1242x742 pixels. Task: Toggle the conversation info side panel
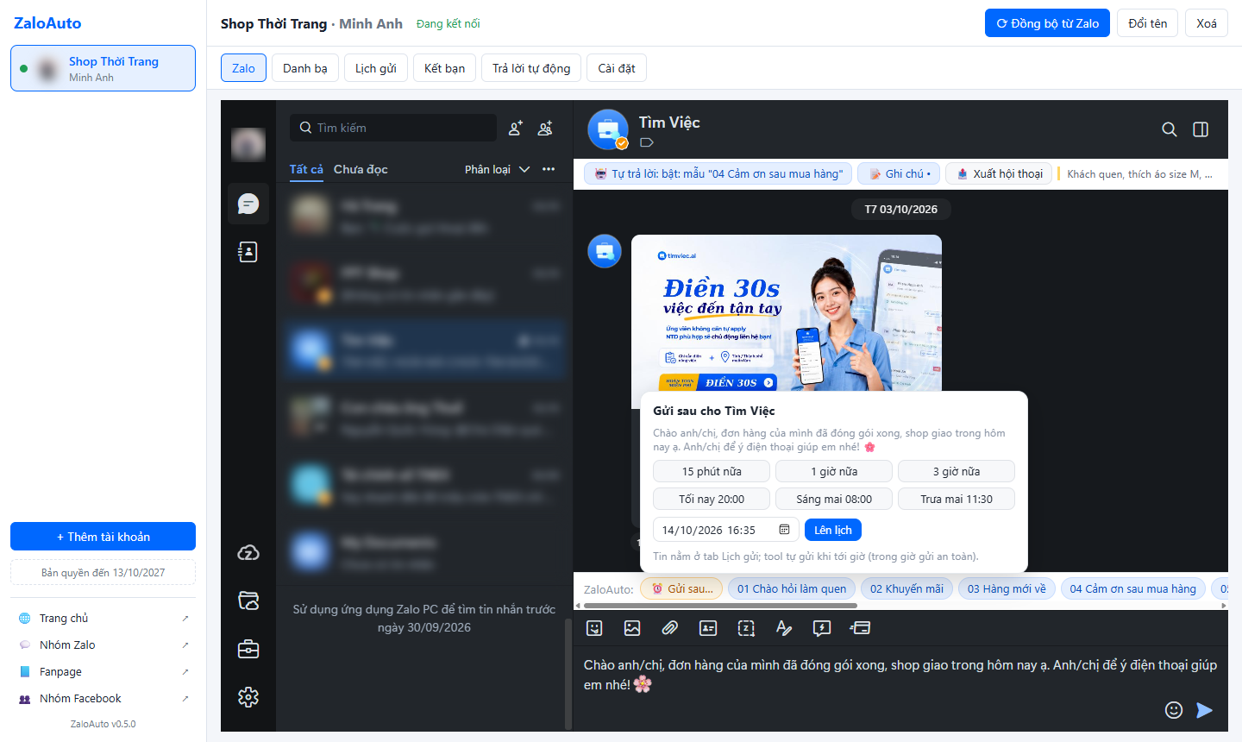[x=1201, y=129]
